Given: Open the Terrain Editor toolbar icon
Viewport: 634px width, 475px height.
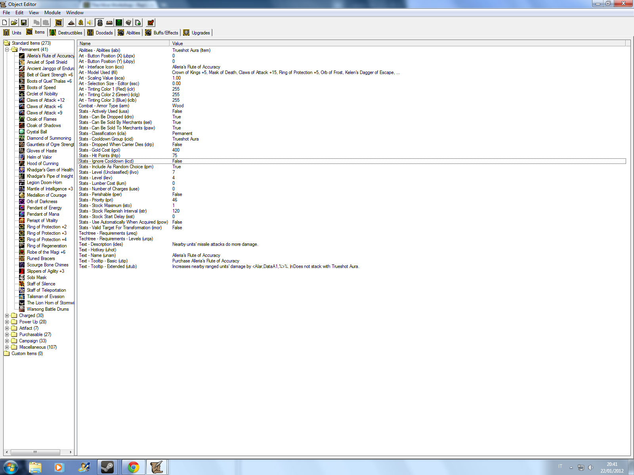Looking at the screenshot, I should (71, 23).
